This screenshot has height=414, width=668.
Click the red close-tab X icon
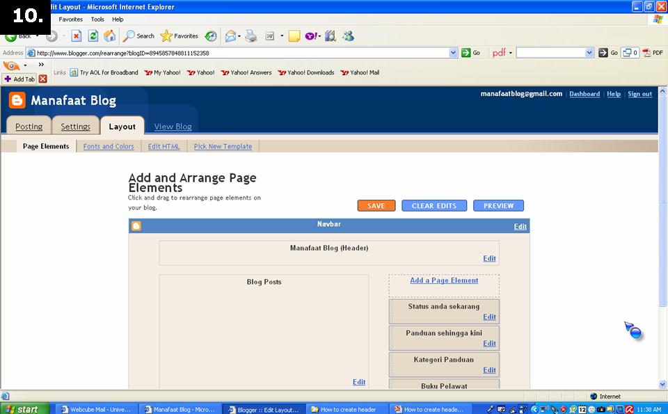pyautogui.click(x=42, y=79)
